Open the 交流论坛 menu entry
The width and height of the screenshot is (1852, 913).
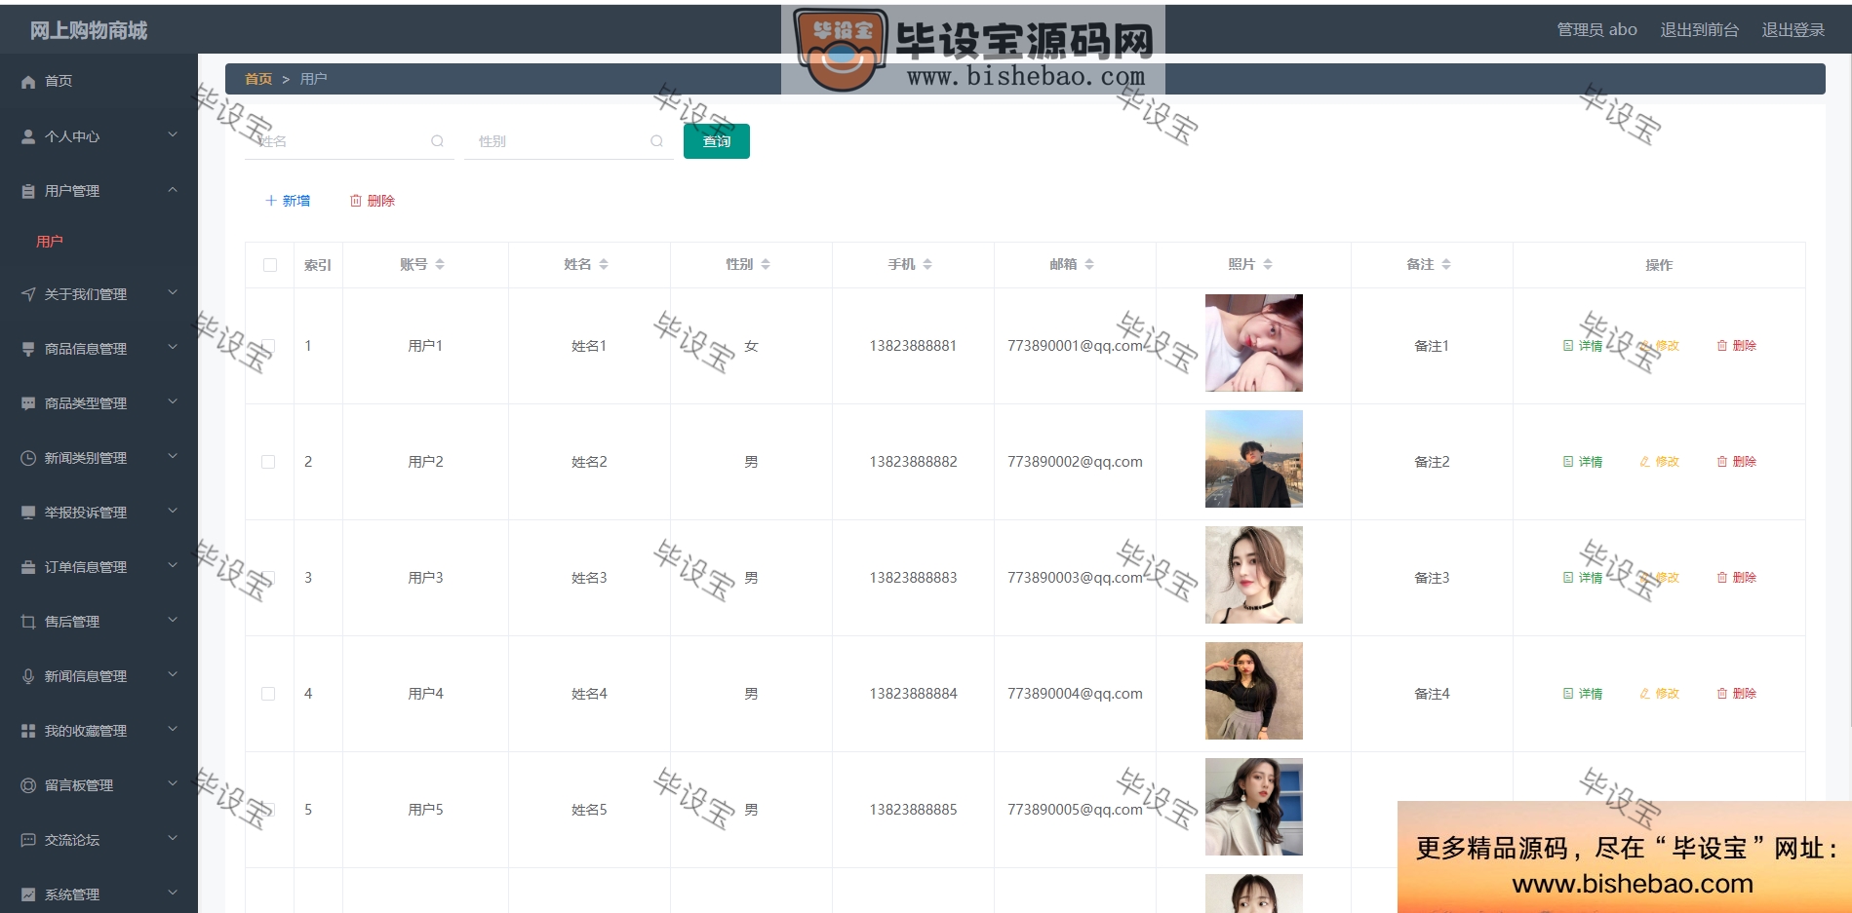point(99,840)
